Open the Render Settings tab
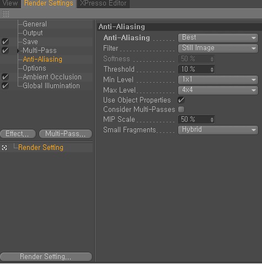The height and width of the screenshot is (264, 262). pyautogui.click(x=49, y=3)
